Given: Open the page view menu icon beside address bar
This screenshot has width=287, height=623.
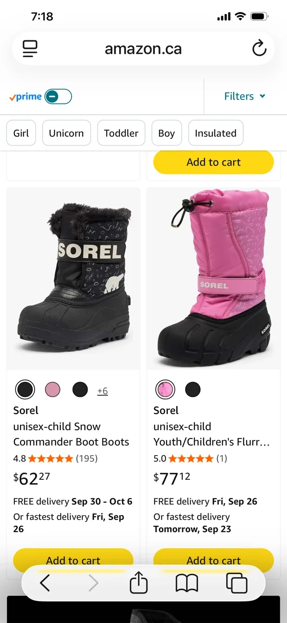Looking at the screenshot, I should point(29,48).
